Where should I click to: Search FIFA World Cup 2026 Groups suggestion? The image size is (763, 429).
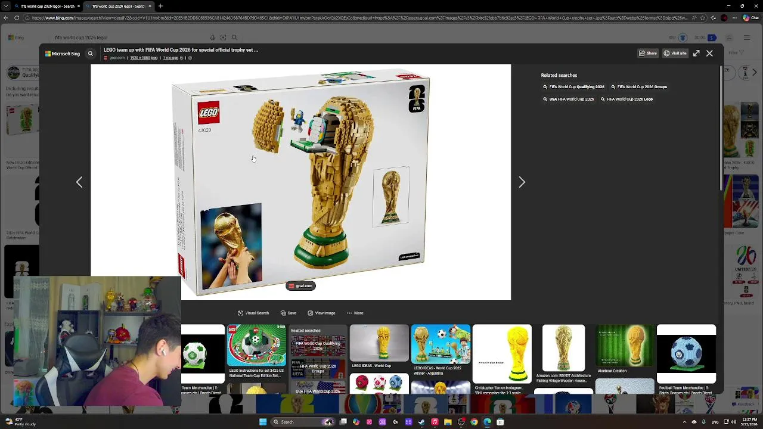click(x=639, y=87)
